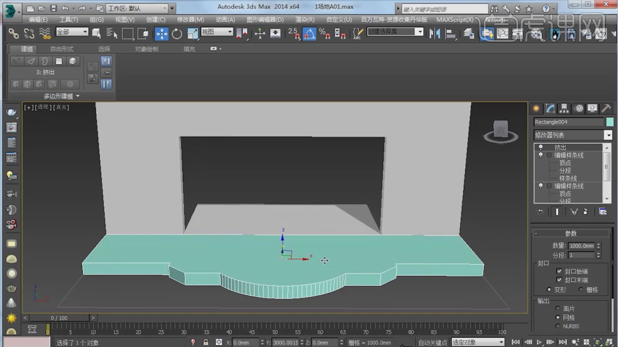Toggle the 挤出 modifier lightbulb
The height and width of the screenshot is (347, 618).
tap(541, 147)
